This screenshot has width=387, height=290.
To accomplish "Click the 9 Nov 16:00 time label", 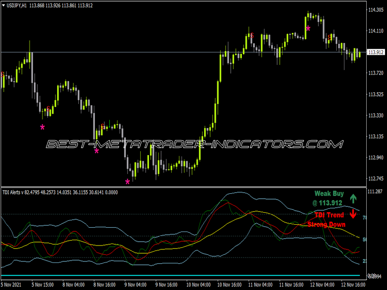I will point(166,285).
